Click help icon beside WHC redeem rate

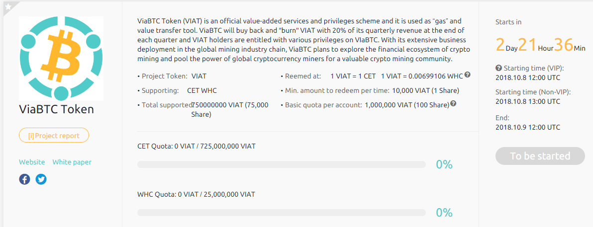coord(468,76)
